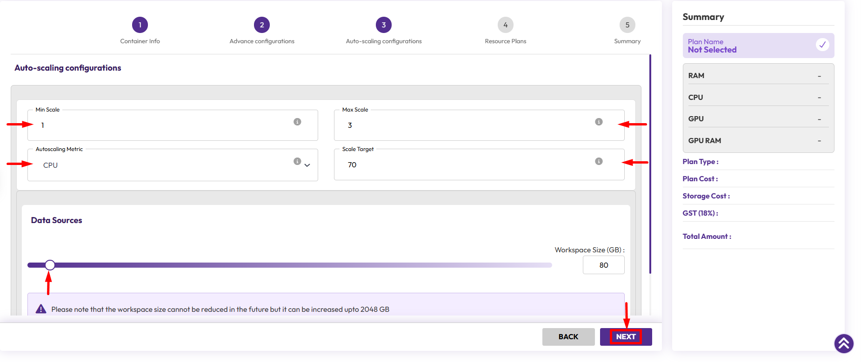This screenshot has width=861, height=362.
Task: Toggle the Plan Name checkmark circle
Action: (x=822, y=45)
